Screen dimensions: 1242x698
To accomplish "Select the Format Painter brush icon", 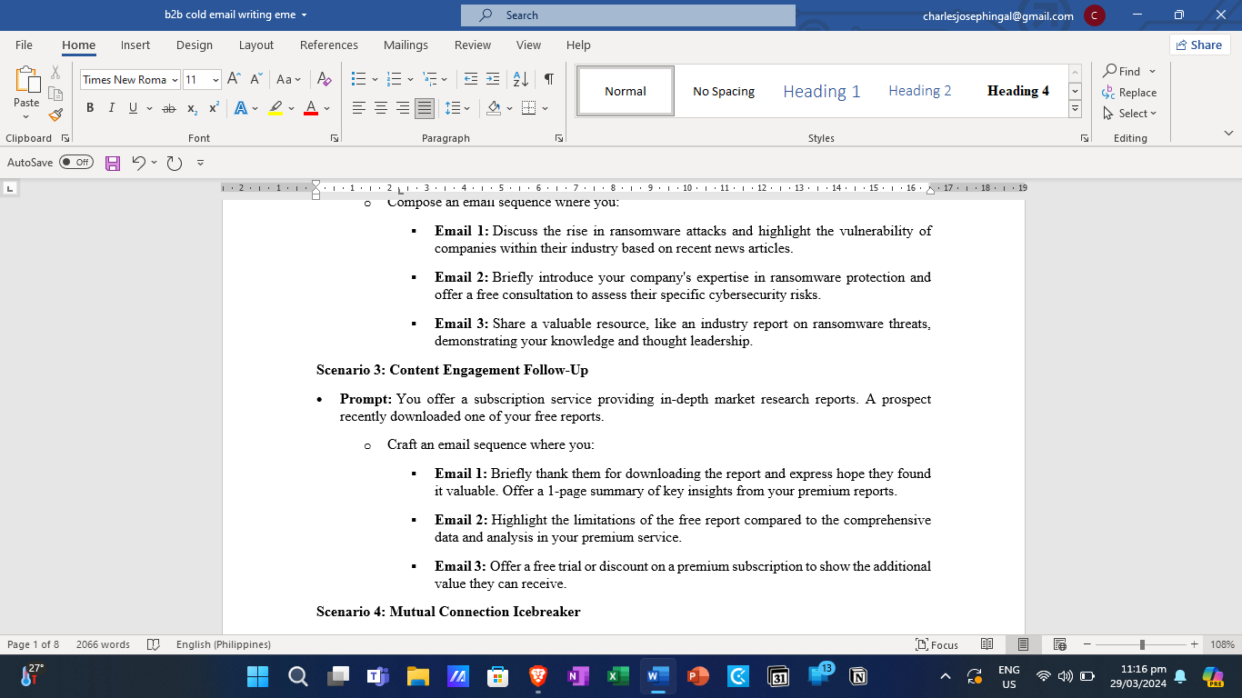I will pyautogui.click(x=55, y=115).
